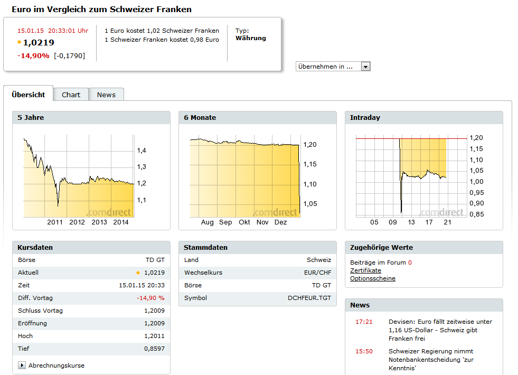Image resolution: width=518 pixels, height=375 pixels.
Task: Switch to the News tab
Action: point(106,95)
